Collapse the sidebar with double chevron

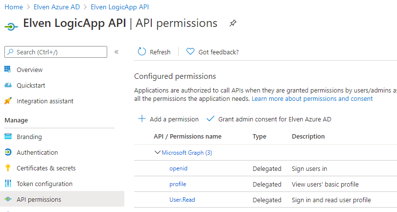tap(117, 52)
